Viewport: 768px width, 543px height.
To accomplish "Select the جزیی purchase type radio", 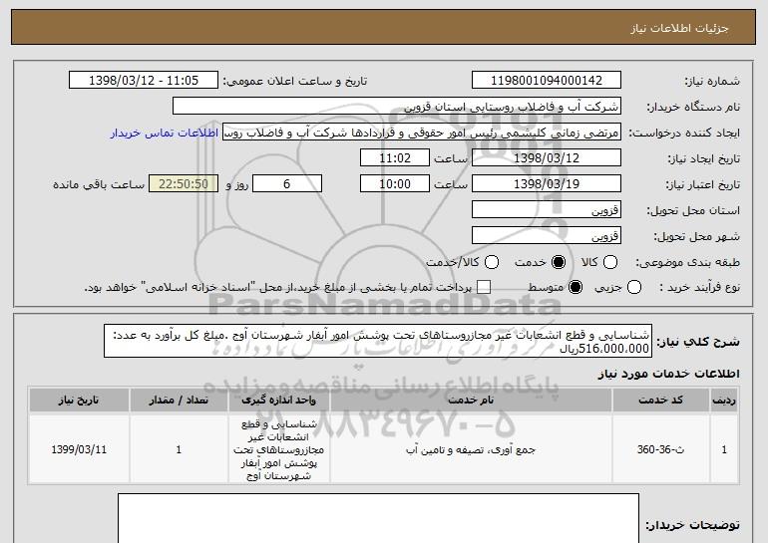I will pyautogui.click(x=633, y=287).
